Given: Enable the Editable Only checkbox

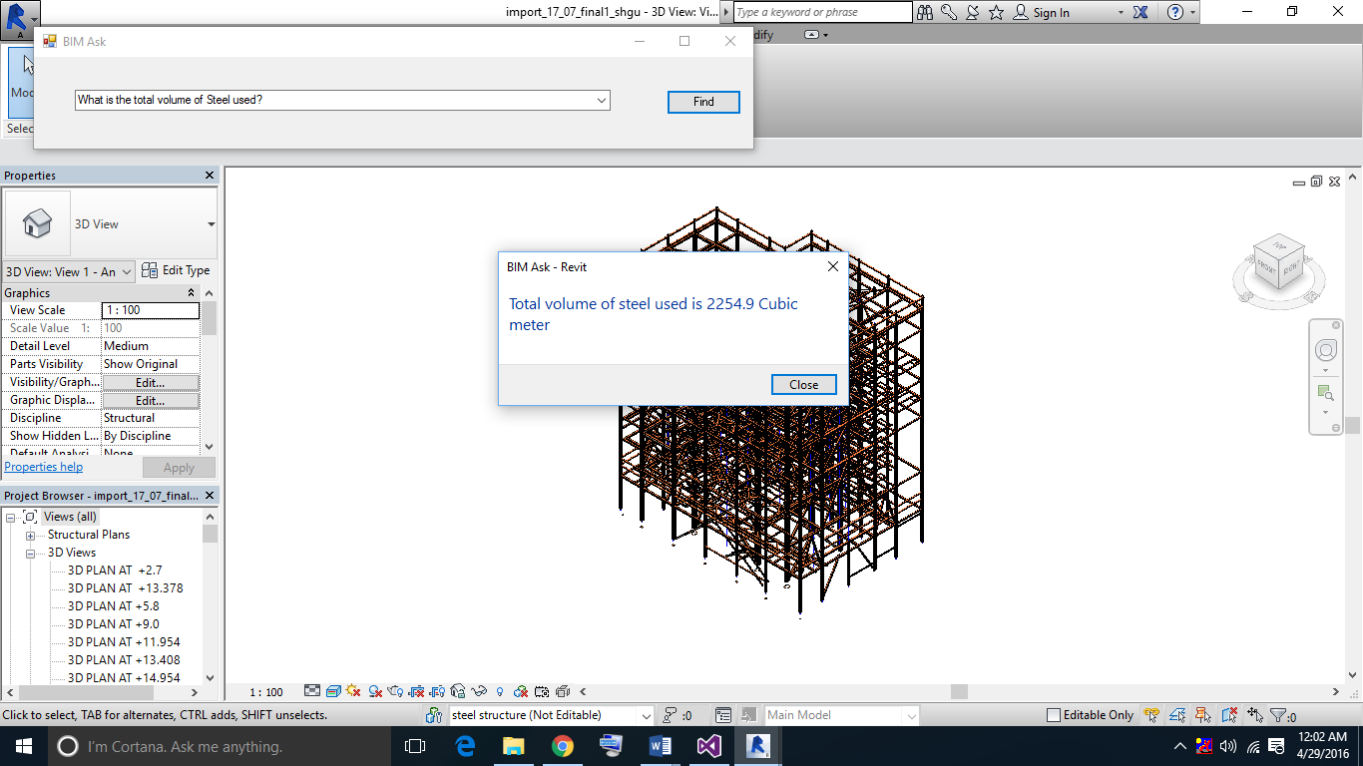Looking at the screenshot, I should coord(1053,715).
